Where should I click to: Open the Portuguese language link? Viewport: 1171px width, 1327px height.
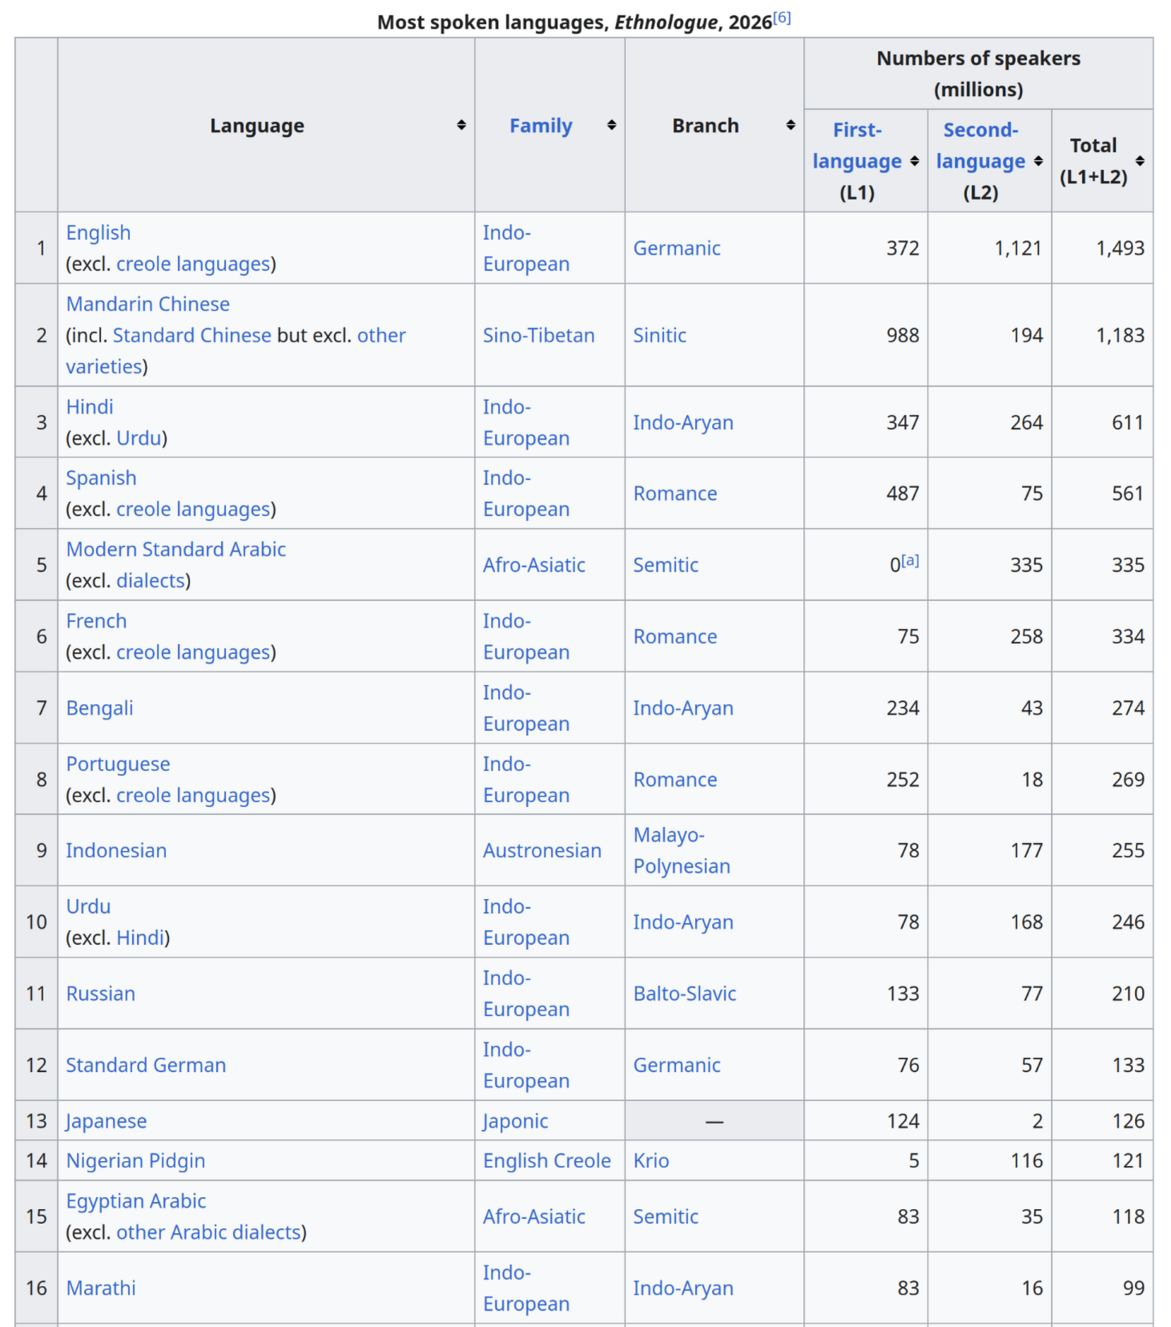[x=118, y=764]
